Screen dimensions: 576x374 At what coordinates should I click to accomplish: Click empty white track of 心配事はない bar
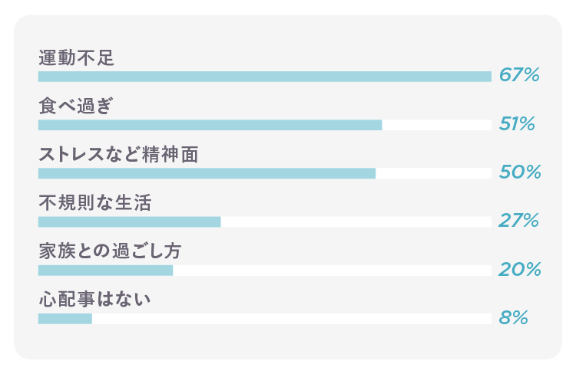(x=292, y=319)
